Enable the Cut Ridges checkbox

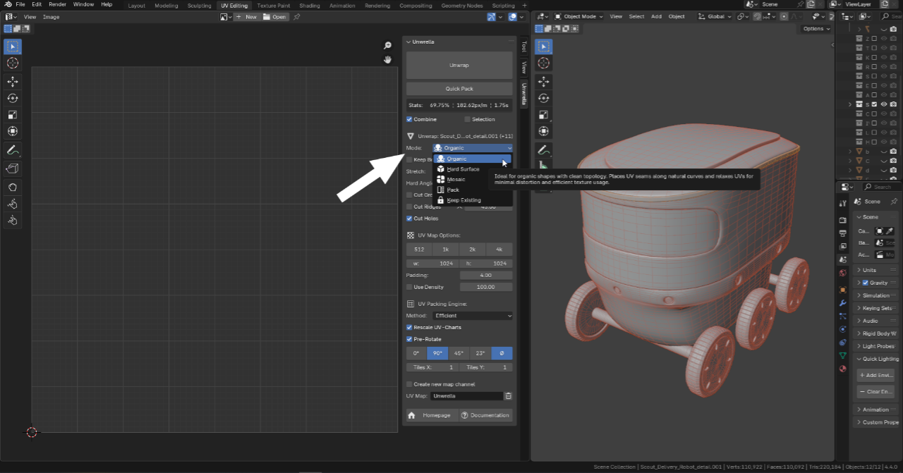[409, 207]
